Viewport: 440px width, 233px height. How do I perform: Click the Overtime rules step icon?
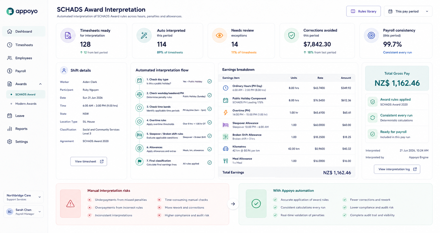[139, 121]
